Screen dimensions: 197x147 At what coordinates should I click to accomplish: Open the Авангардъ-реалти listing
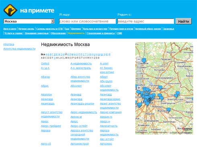click(82, 104)
